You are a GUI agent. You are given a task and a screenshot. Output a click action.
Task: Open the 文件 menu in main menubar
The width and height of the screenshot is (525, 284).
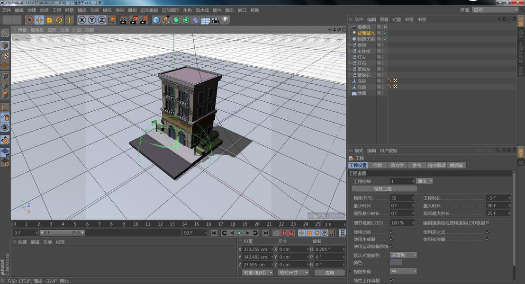[6, 10]
